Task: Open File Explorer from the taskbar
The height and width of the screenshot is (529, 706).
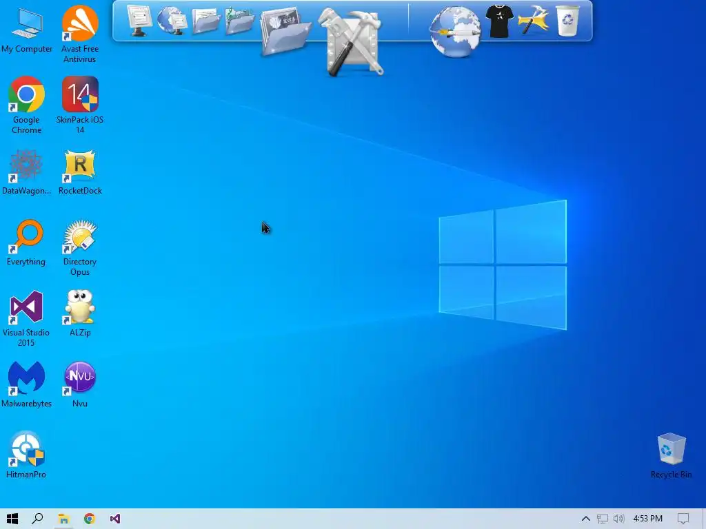Action: click(x=63, y=519)
